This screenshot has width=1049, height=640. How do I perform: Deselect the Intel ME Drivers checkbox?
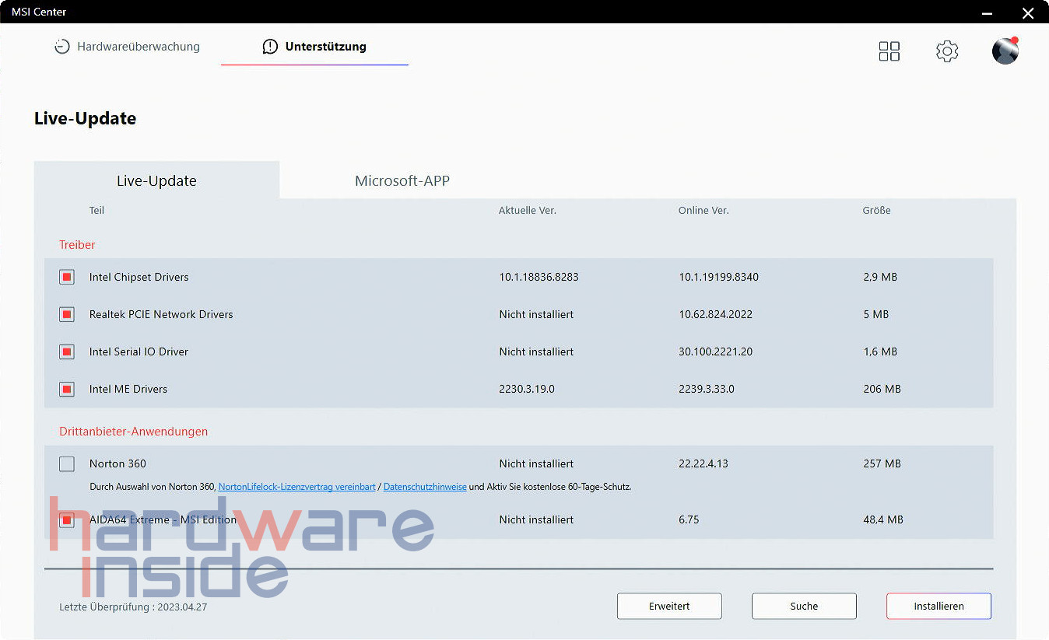pos(67,389)
